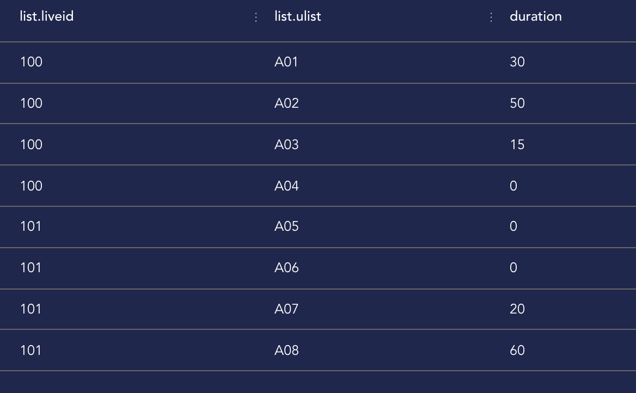Select the duration value 50
Image resolution: width=636 pixels, height=393 pixels.
[517, 103]
